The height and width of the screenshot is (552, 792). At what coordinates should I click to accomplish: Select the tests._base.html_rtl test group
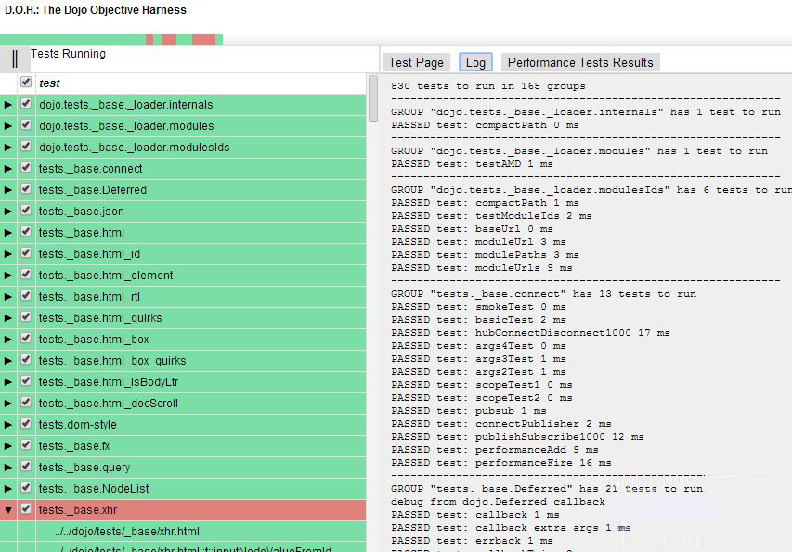click(82, 297)
